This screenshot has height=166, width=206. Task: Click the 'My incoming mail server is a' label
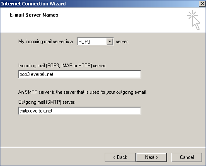click(x=46, y=41)
